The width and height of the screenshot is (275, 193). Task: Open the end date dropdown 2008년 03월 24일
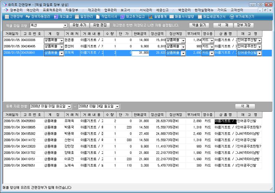pyautogui.click(x=117, y=107)
